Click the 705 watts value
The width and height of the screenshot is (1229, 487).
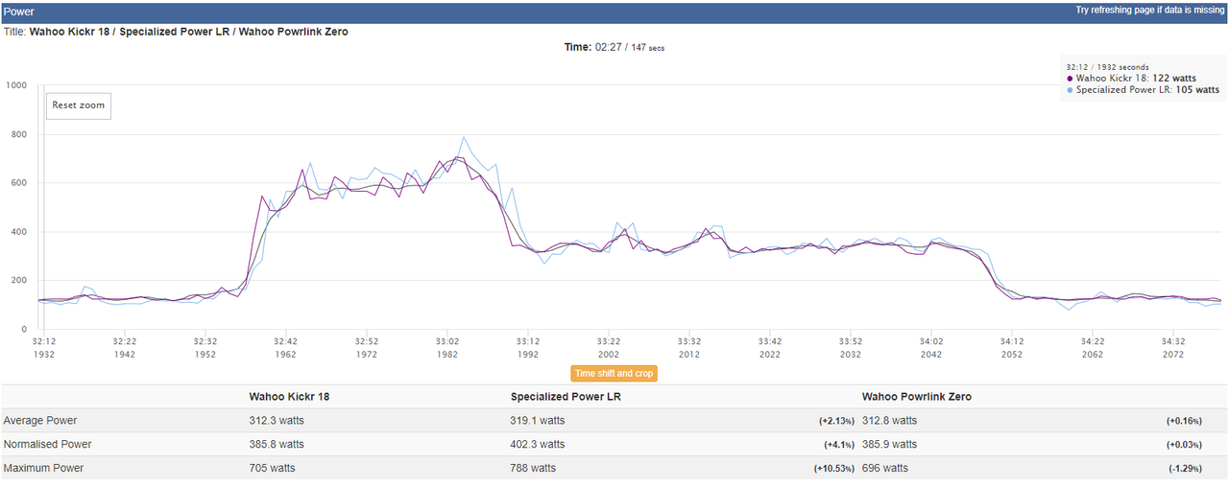(x=272, y=468)
